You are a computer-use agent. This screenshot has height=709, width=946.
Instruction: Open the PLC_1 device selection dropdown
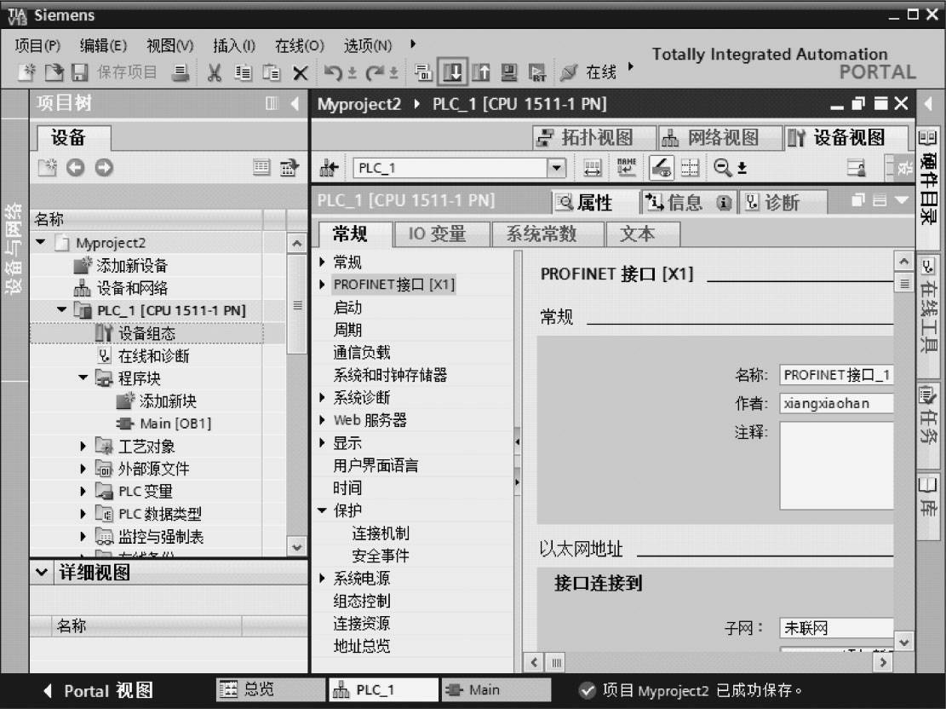(557, 167)
